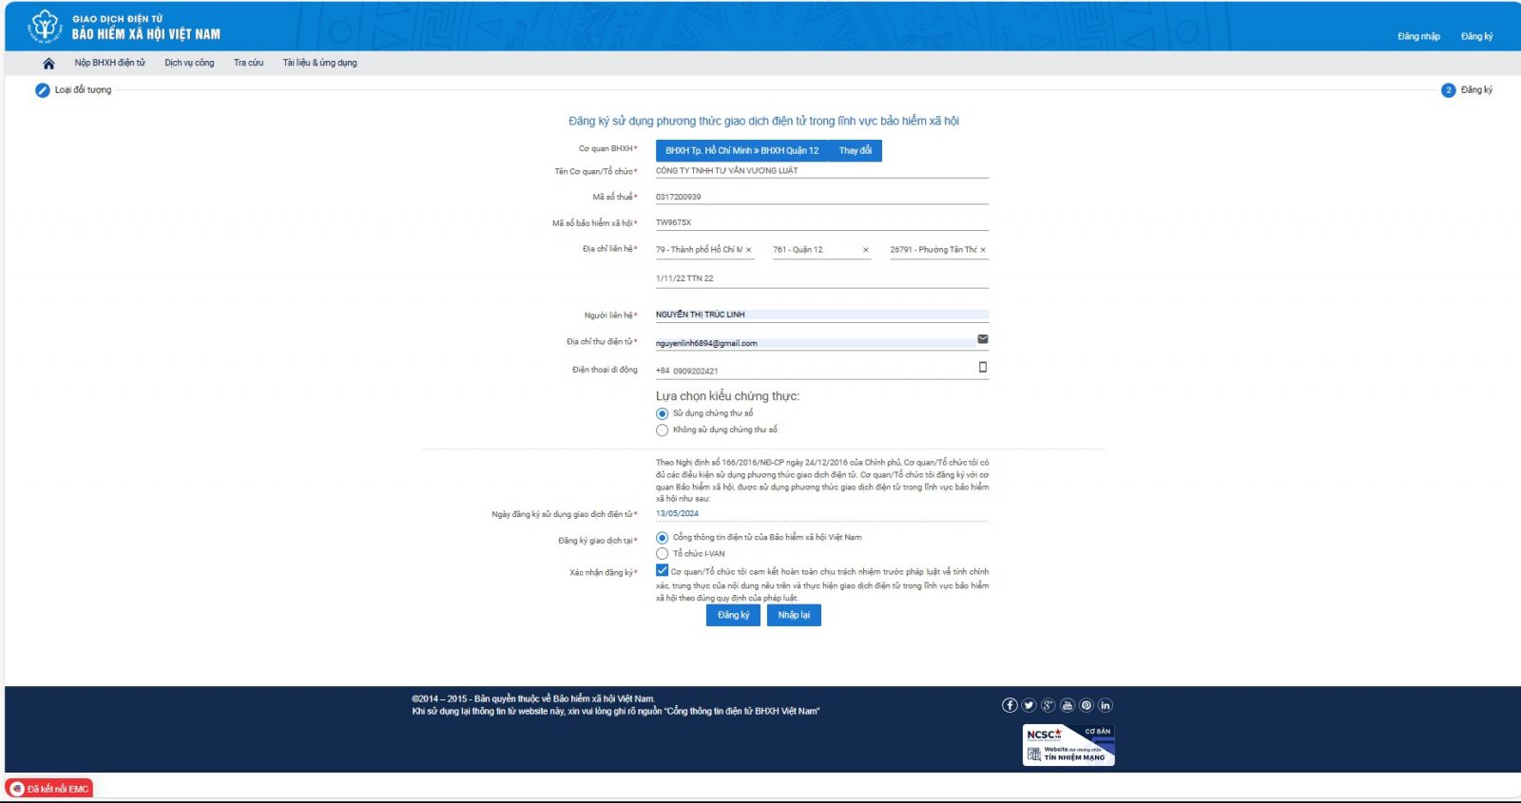Clear the 'Quận 12' district dropdown

[865, 250]
